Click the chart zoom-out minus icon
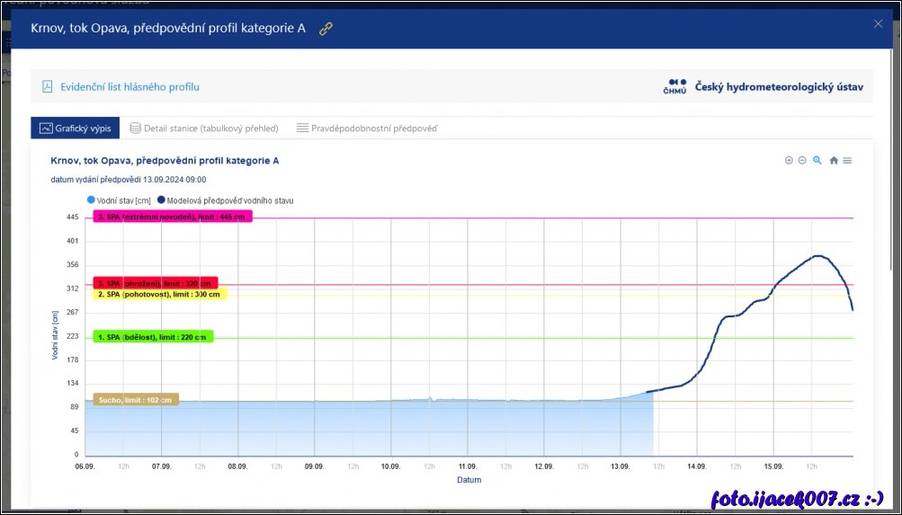Screen dimensions: 902x515 (x=802, y=160)
